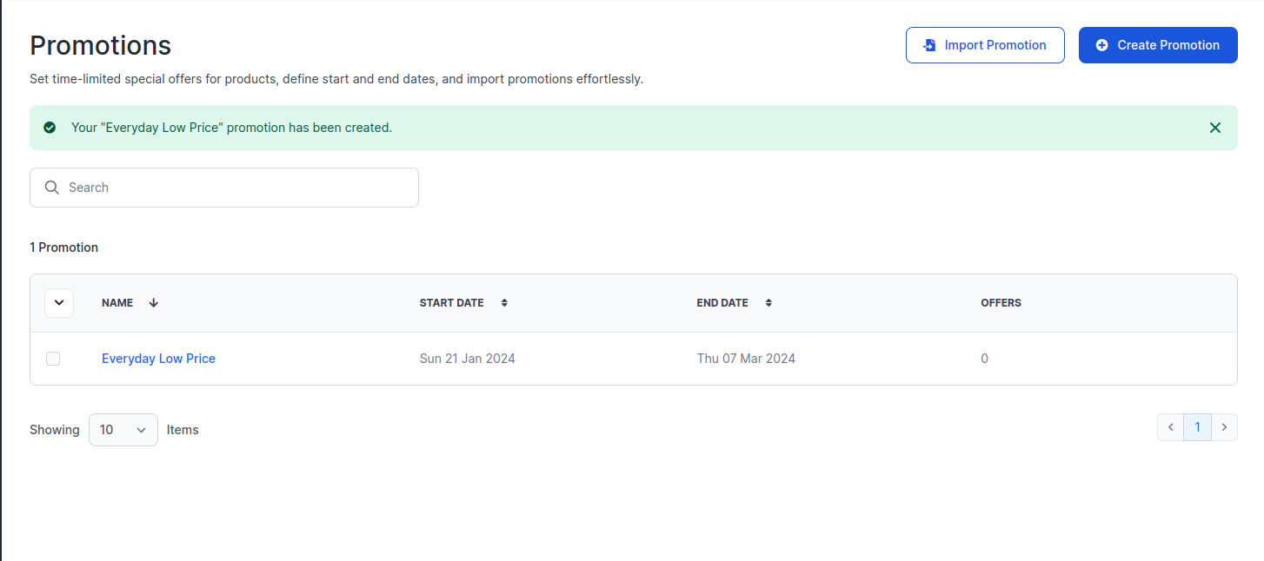The image size is (1264, 561).
Task: Sort by Name using the arrow icon
Action: click(x=154, y=303)
